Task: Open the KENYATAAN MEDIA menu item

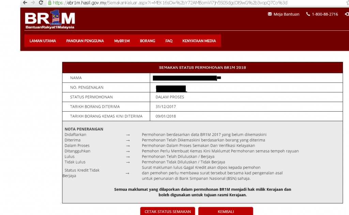Action: pos(199,41)
